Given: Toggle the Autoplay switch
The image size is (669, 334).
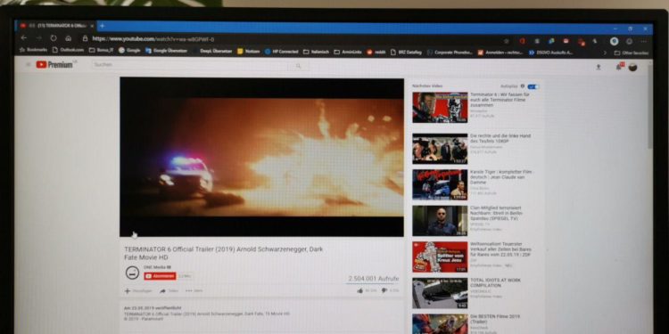Looking at the screenshot, I should pos(533,86).
